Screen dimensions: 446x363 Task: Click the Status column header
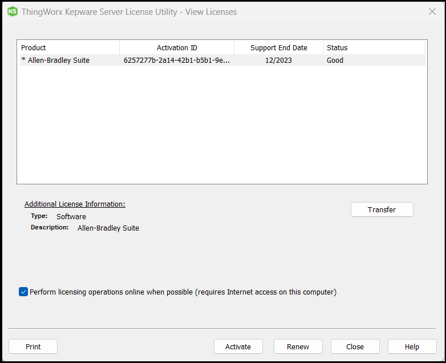(x=374, y=47)
